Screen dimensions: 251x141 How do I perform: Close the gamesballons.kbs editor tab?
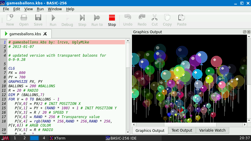[x=45, y=33]
